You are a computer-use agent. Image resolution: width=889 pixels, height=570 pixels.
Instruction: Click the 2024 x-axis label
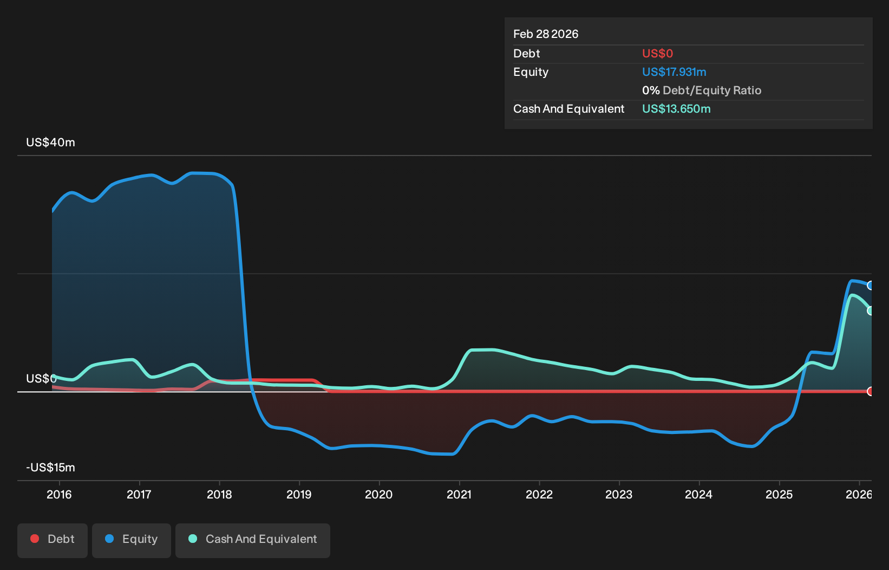click(699, 494)
